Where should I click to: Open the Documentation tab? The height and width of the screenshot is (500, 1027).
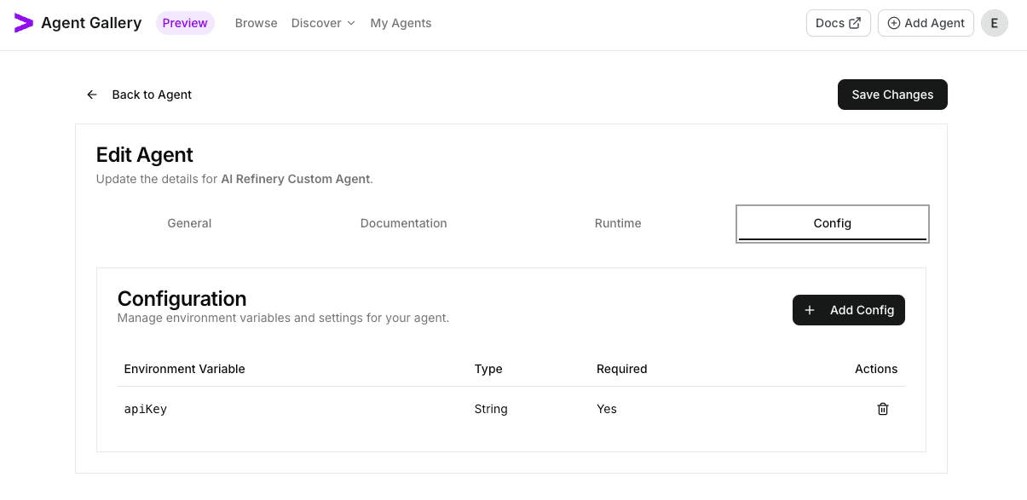[403, 223]
